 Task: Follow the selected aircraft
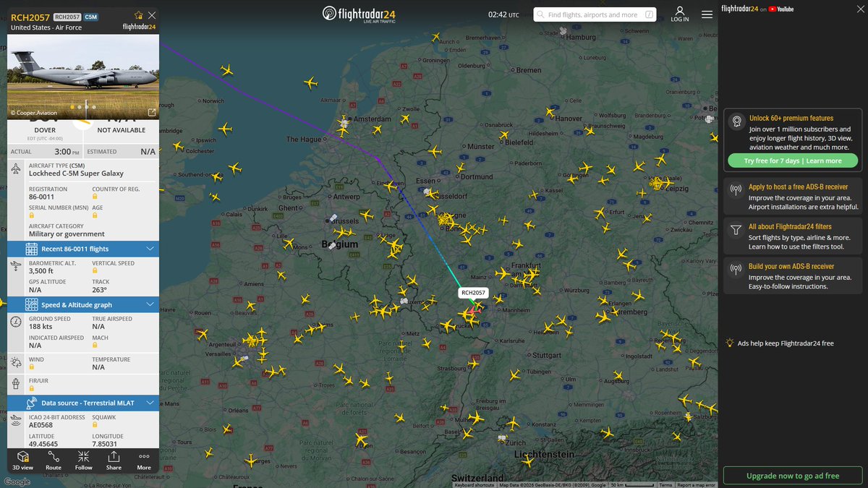click(83, 460)
